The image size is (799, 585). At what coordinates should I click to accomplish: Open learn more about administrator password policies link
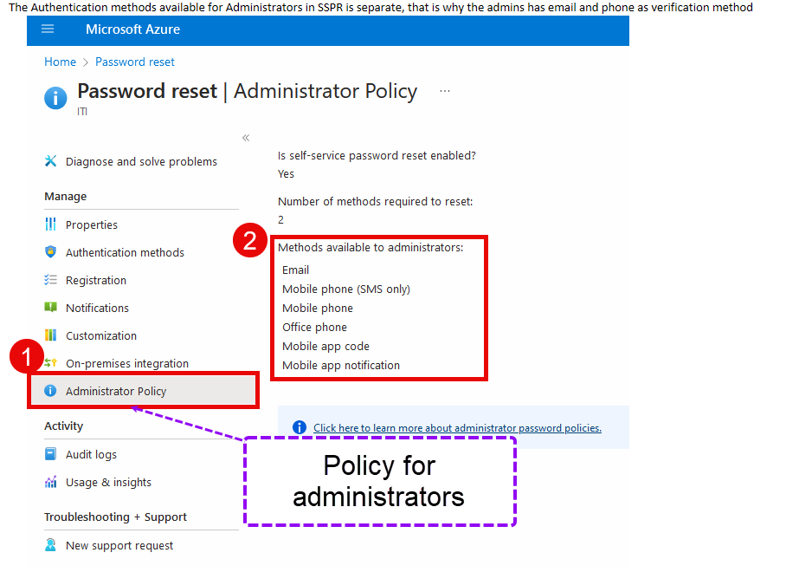click(x=457, y=428)
